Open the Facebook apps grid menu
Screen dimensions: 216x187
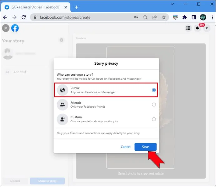[188, 28]
